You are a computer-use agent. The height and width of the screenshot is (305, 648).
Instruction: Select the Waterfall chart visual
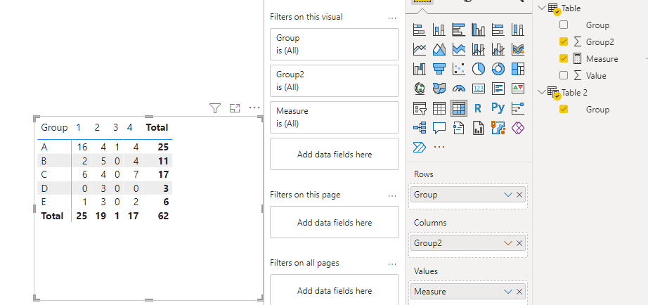[x=419, y=69]
